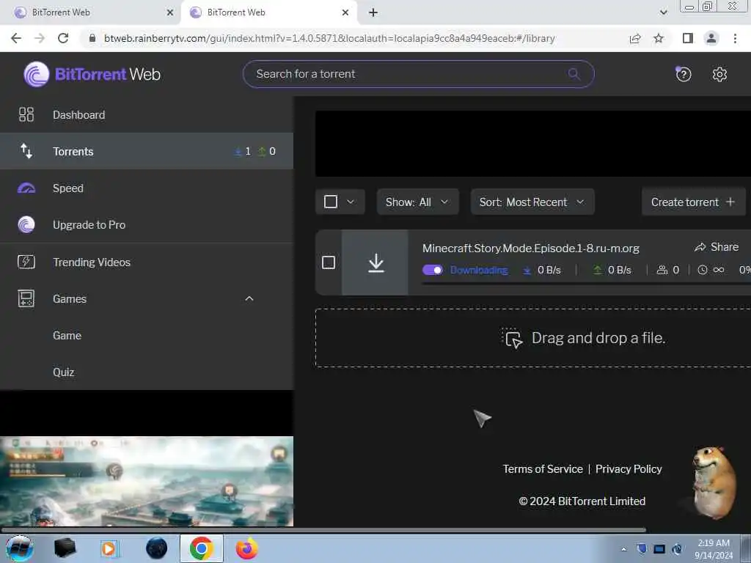Click the Share arrow icon
The width and height of the screenshot is (751, 563).
(700, 247)
